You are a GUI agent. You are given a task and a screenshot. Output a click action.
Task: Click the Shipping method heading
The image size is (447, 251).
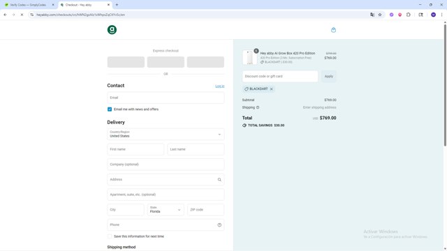click(x=122, y=247)
